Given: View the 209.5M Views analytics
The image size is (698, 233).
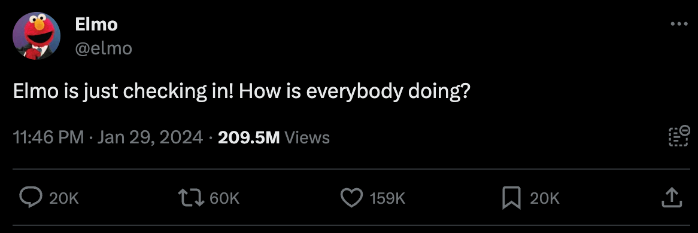Looking at the screenshot, I should 274,137.
